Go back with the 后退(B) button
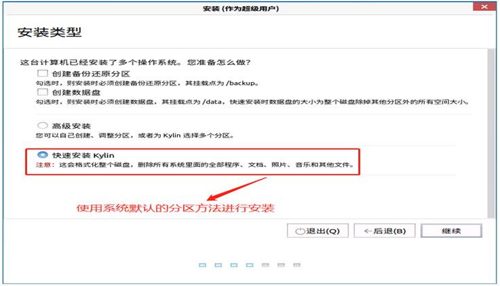The height and width of the screenshot is (286, 500). tap(385, 230)
